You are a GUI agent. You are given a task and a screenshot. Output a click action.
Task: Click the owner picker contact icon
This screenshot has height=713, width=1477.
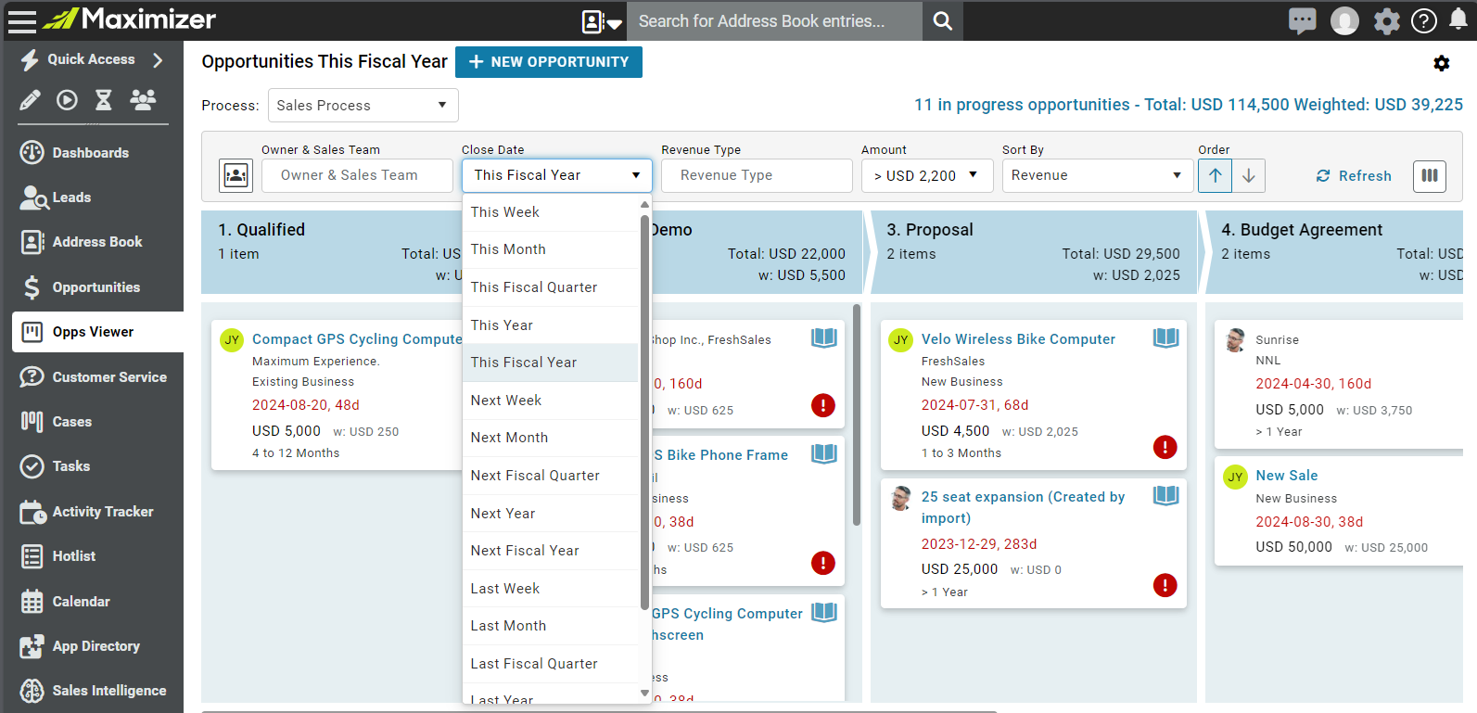(x=236, y=175)
